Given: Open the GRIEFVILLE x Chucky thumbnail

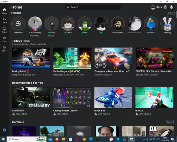Looking at the screenshot, I should (155, 58).
